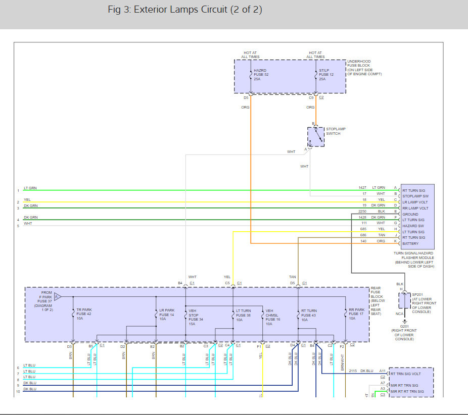Click circuit number 685
This screenshot has width=468, height=415.
(x=363, y=229)
